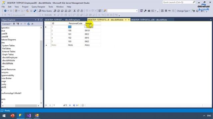This screenshot has height=119, width=213.
Task: Open the View menu
Action: click(17, 7)
